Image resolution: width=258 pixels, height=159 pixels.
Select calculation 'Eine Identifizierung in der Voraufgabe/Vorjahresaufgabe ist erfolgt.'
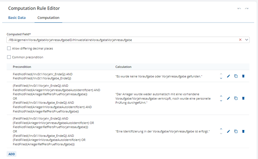coord(163,131)
